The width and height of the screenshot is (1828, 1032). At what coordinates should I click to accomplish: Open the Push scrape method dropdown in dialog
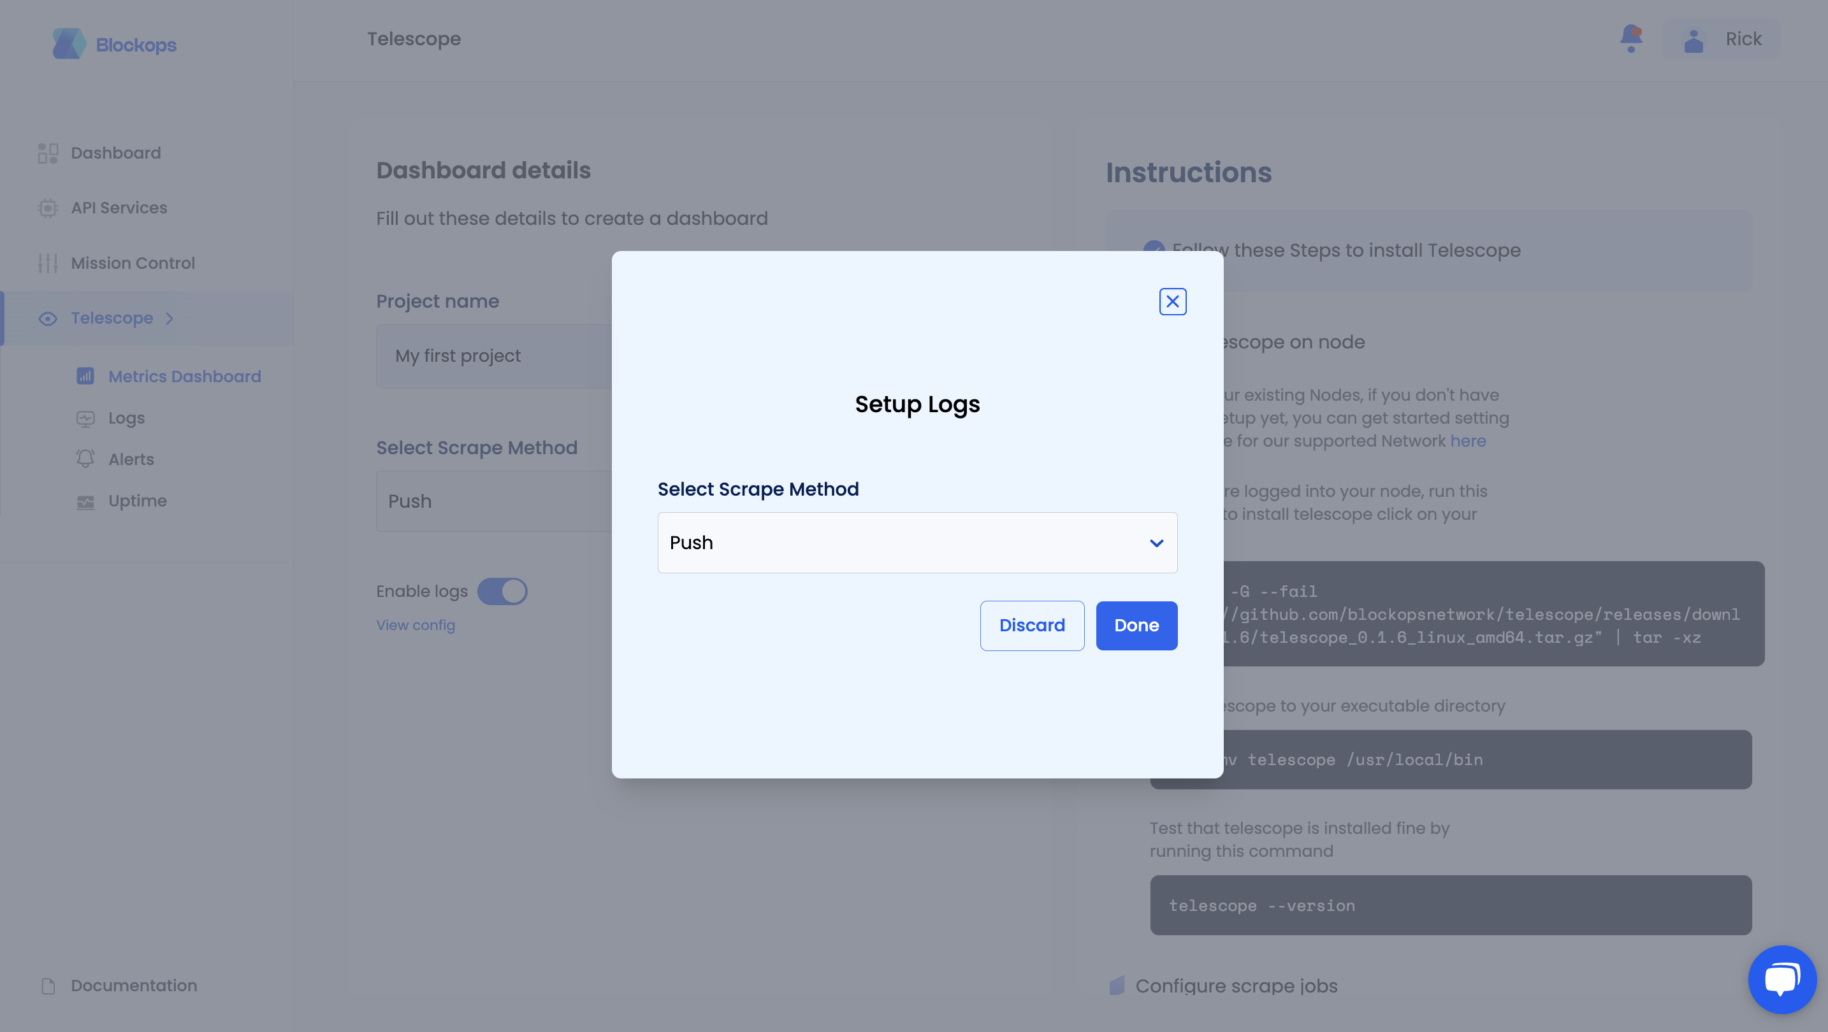917,543
